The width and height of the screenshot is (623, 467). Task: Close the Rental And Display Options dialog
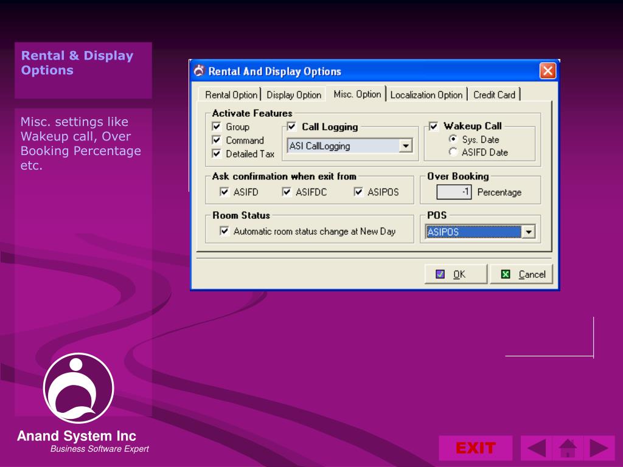point(548,71)
